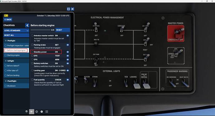Click the eye icon for EPS ARM
The image size is (215, 116).
pos(68,60)
